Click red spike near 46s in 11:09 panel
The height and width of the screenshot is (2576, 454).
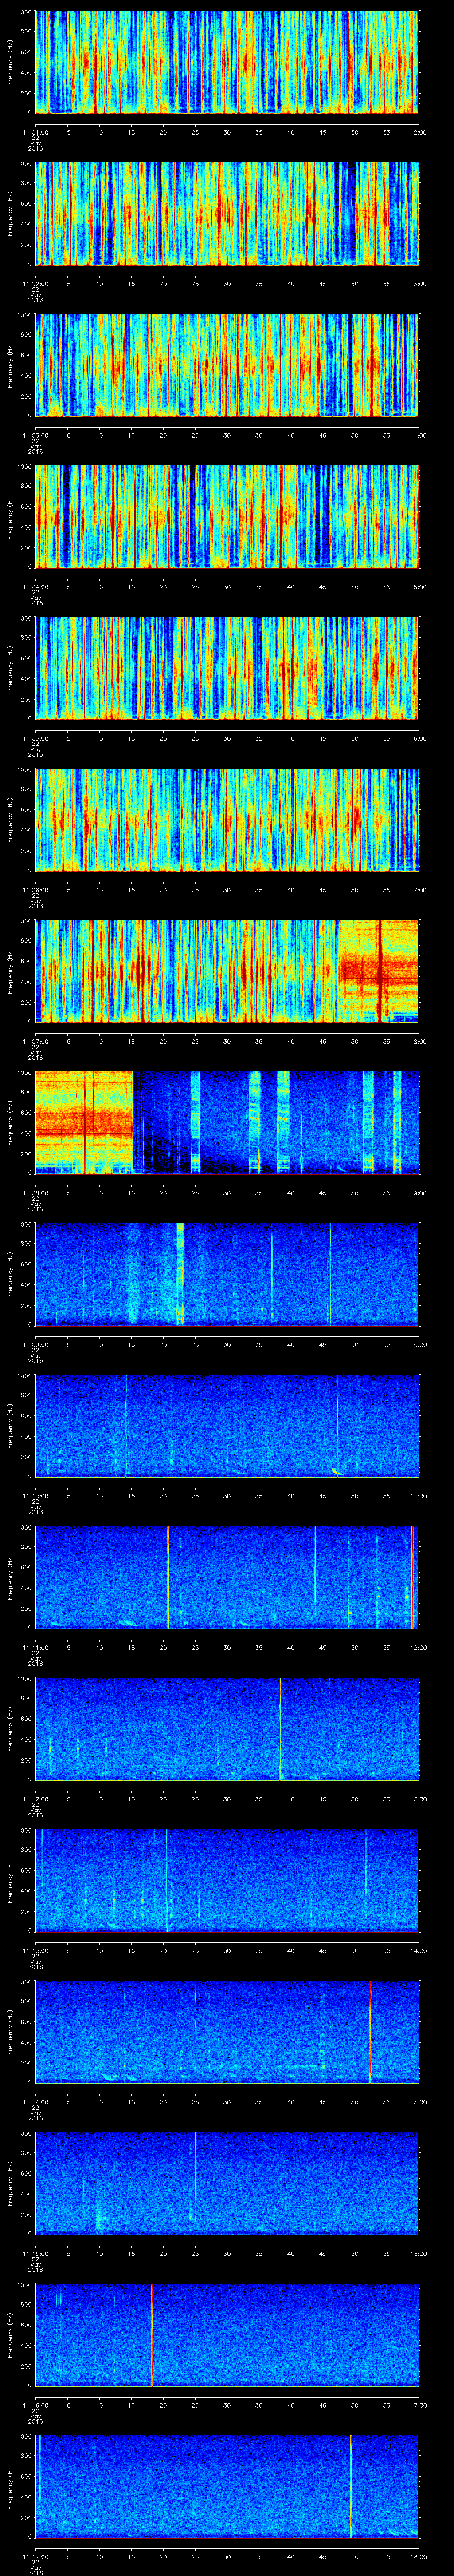[329, 1274]
